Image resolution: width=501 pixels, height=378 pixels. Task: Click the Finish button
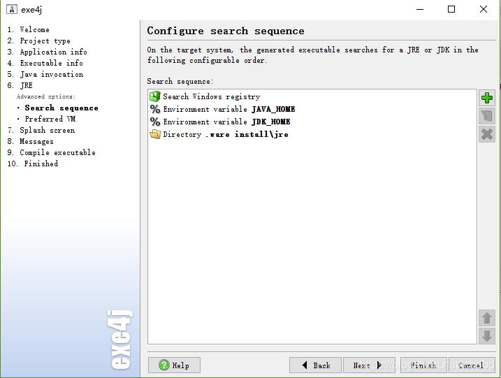(423, 365)
